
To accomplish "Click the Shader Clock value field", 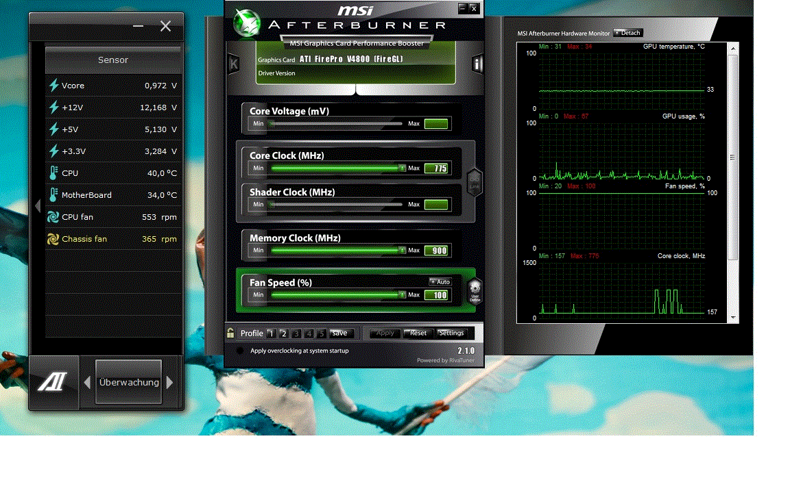I will point(436,204).
